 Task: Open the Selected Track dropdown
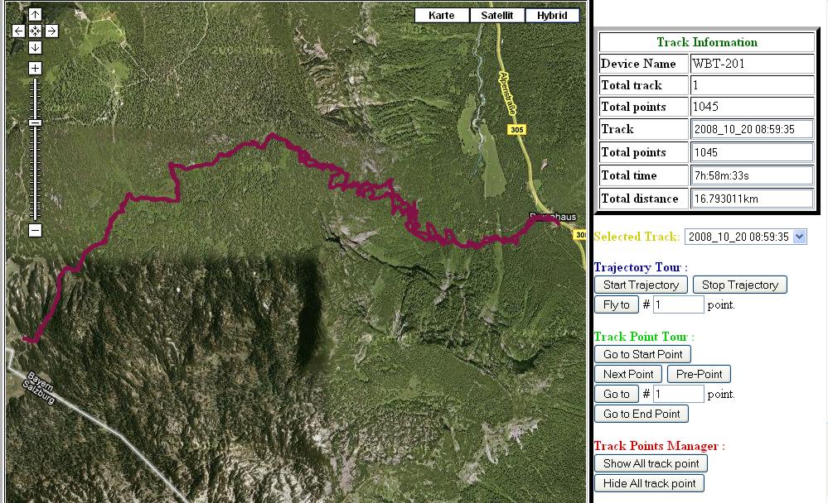pos(746,237)
